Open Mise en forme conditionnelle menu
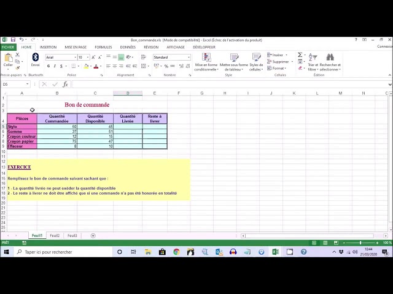The height and width of the screenshot is (294, 393). coord(206,62)
